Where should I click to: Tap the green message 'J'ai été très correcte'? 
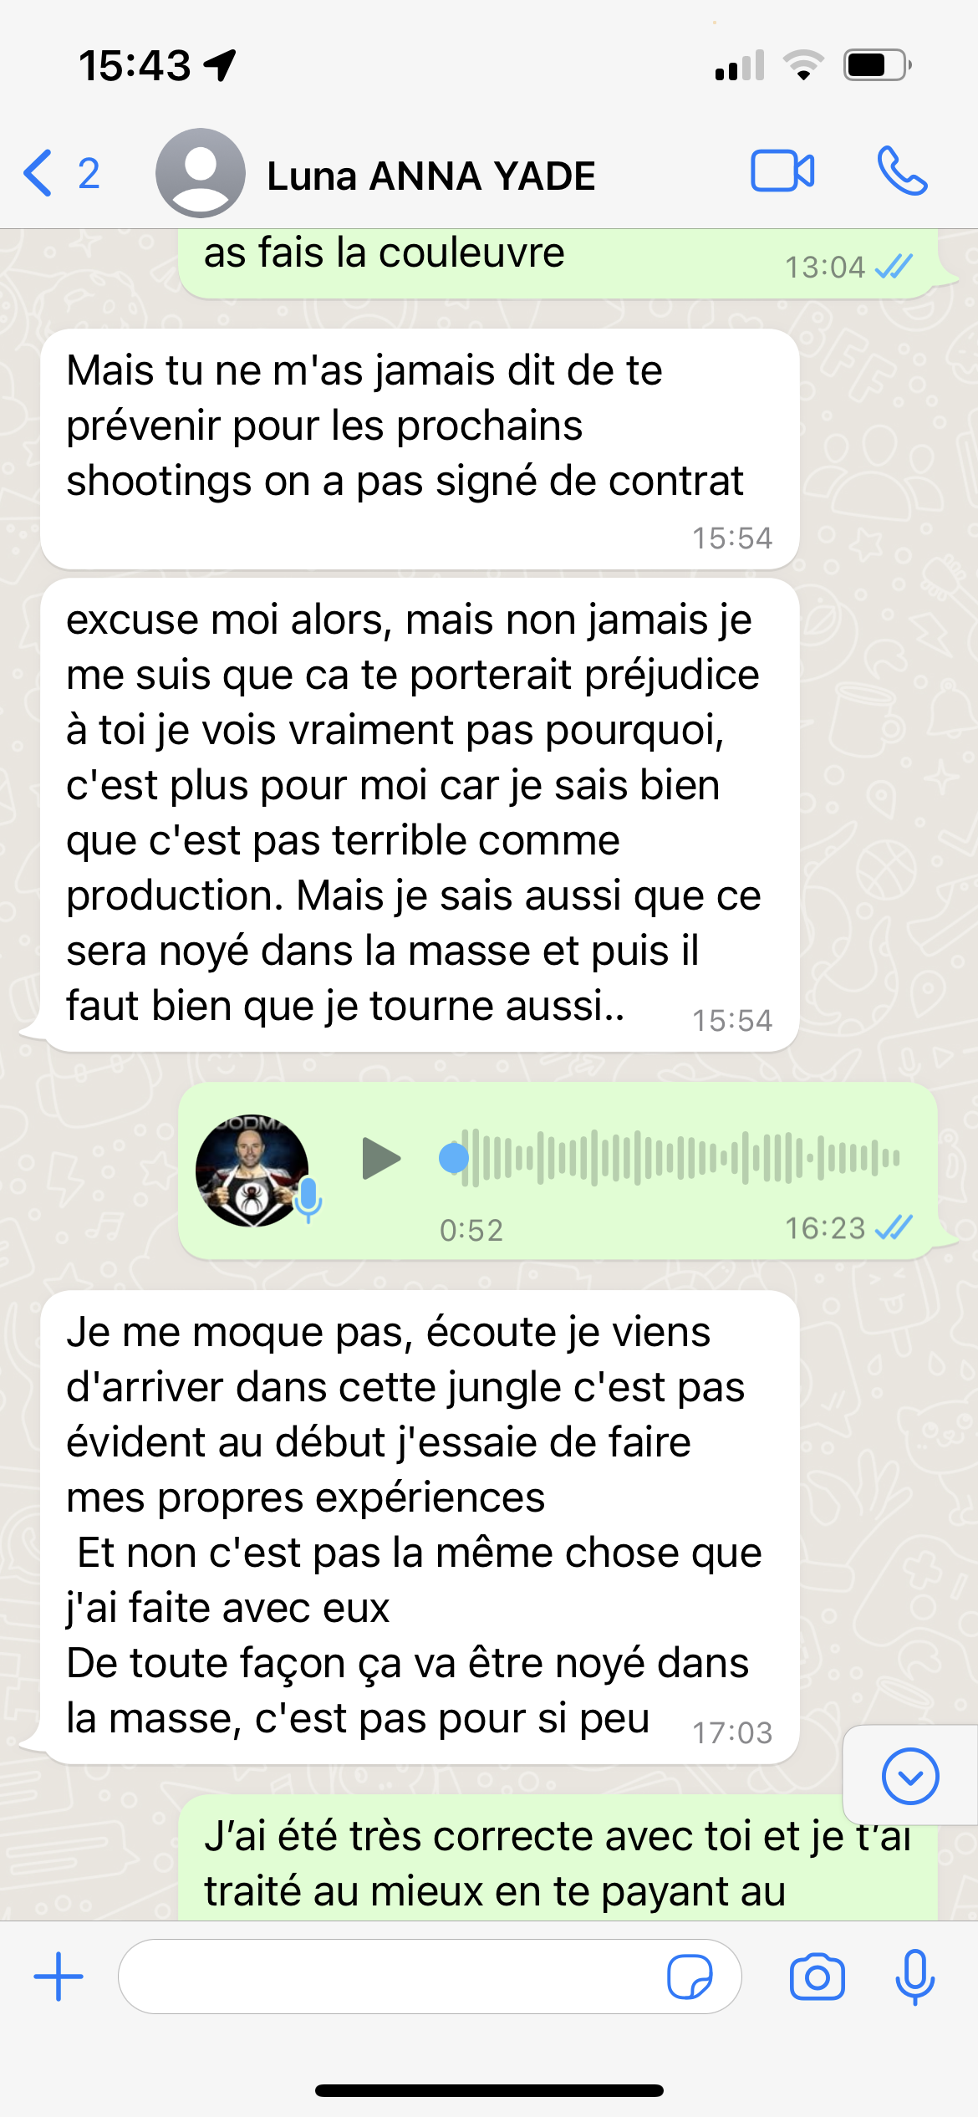pos(558,1858)
